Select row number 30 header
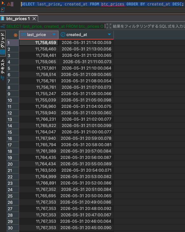 point(13,228)
